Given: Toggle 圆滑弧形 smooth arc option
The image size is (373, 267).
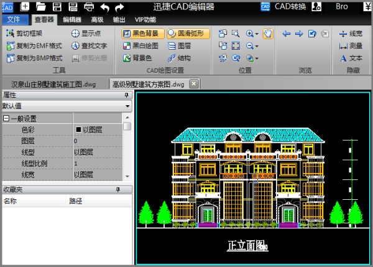Looking at the screenshot, I should click(188, 34).
